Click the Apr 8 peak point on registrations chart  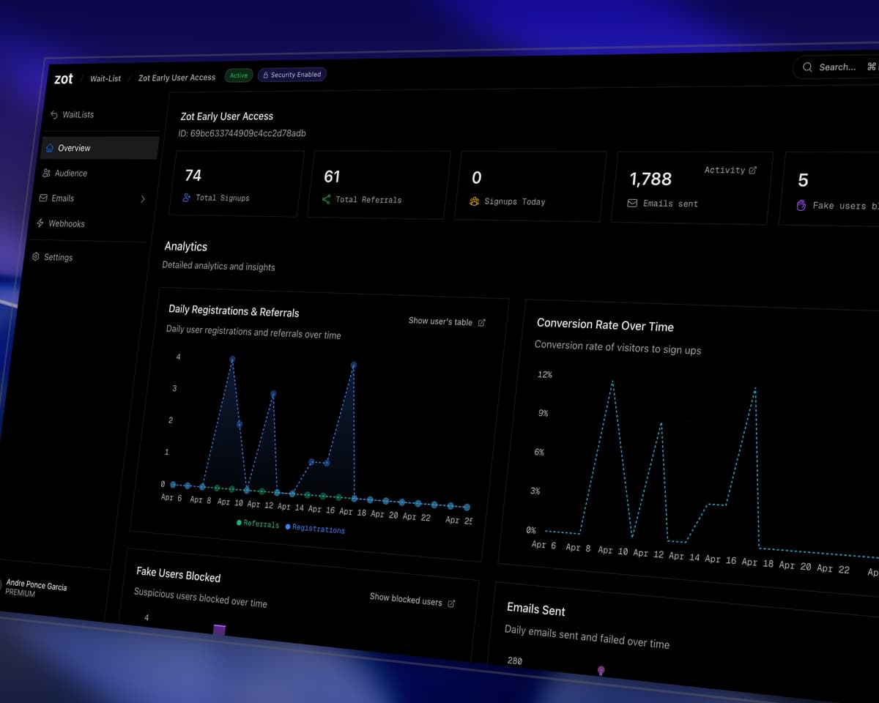(x=233, y=360)
